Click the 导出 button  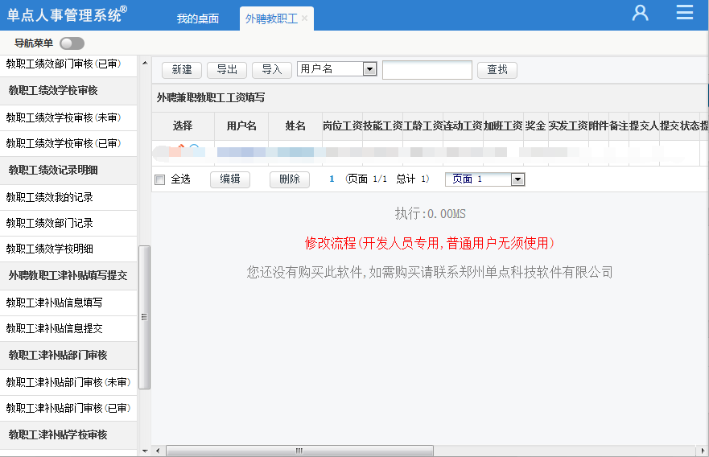click(x=227, y=70)
